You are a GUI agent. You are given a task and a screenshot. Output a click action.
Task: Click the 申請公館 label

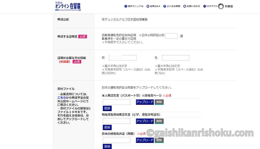[x=63, y=19]
